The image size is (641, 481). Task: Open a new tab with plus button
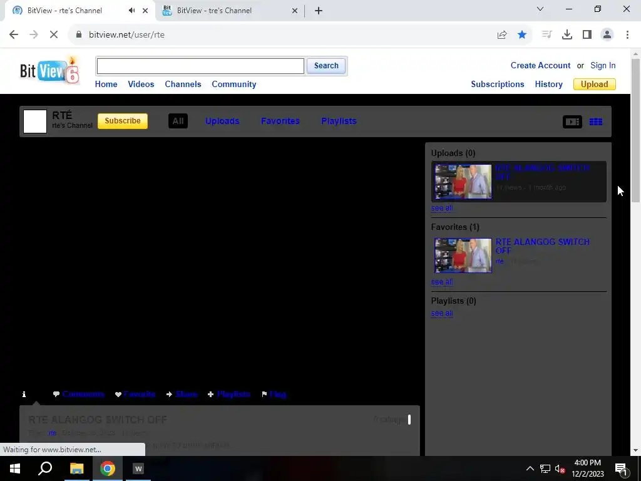click(319, 11)
